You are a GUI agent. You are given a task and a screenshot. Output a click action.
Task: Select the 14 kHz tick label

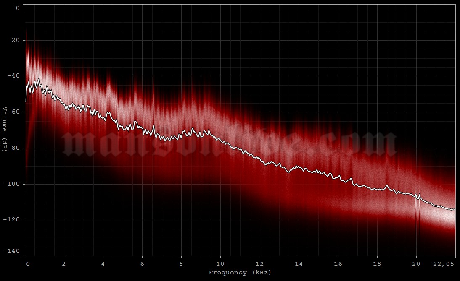tap(299, 264)
